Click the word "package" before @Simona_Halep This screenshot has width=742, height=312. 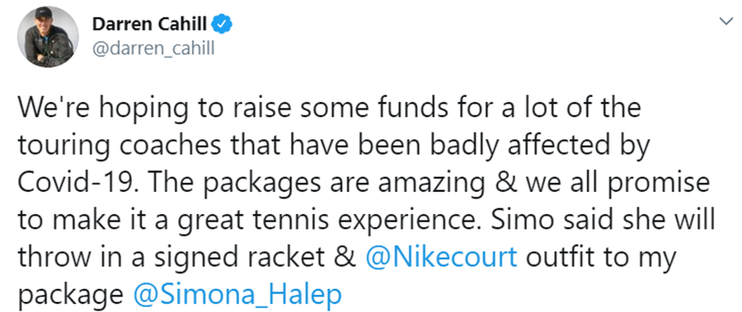(72, 296)
